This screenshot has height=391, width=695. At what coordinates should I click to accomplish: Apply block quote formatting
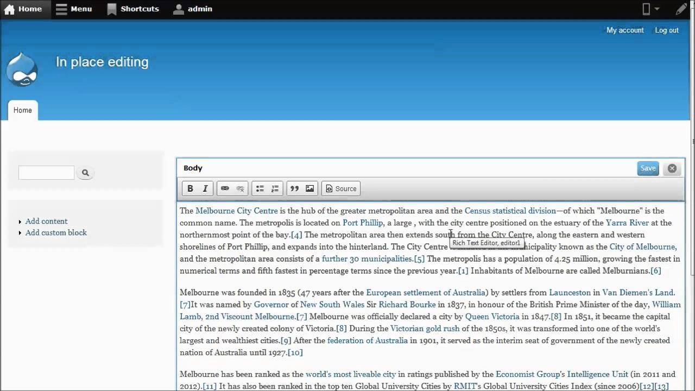pyautogui.click(x=294, y=188)
